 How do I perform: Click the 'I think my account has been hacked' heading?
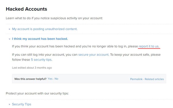[x=40, y=39]
